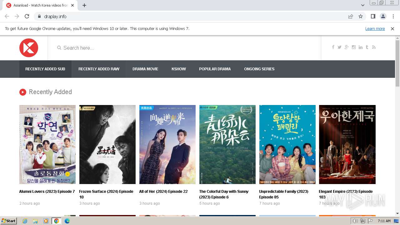
Task: Open the Chrome profile avatar icon
Action: [x=383, y=16]
